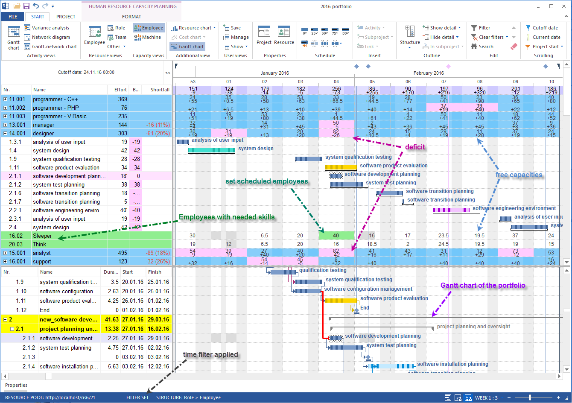Click the Structure outline icon
Viewport: 572px width, 403px height.
point(410,36)
